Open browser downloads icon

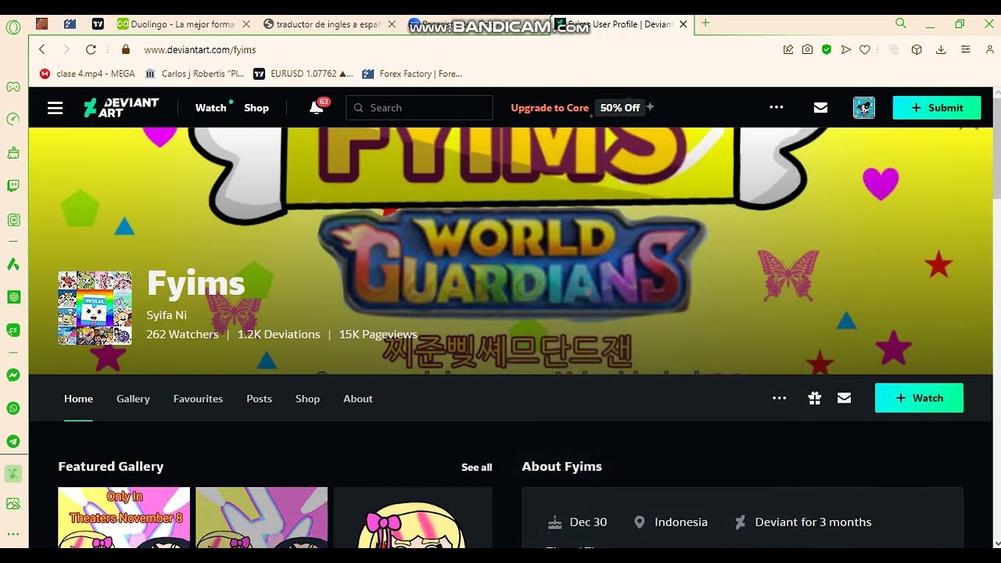click(x=941, y=49)
